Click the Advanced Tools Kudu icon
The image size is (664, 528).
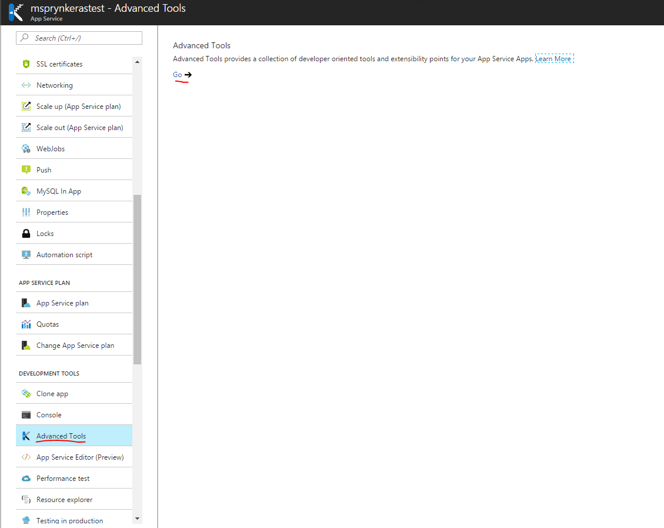26,436
